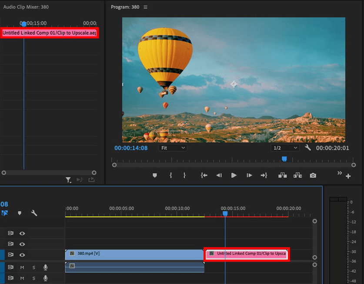Screen dimensions: 364x284
Task: Open the button editor plus icon
Action: point(348,176)
